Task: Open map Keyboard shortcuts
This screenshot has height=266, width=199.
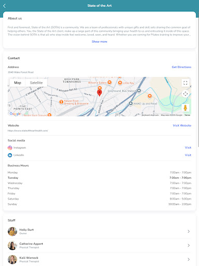Action: pos(150,115)
